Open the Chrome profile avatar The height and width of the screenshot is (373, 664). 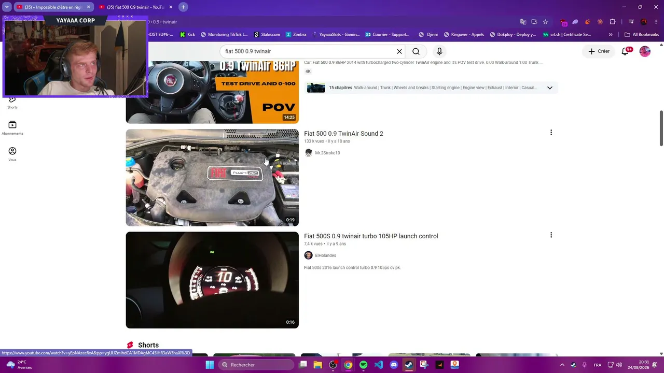[x=644, y=22]
